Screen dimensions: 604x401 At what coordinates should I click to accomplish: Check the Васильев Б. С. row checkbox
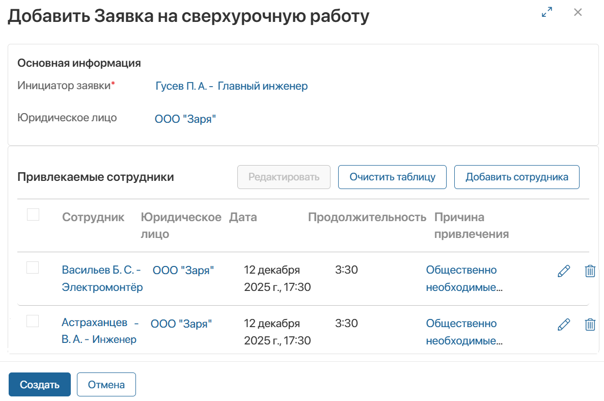click(x=33, y=268)
